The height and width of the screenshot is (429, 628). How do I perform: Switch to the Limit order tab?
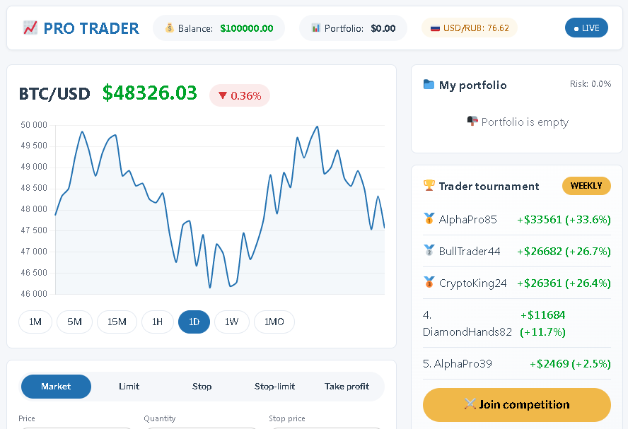129,387
